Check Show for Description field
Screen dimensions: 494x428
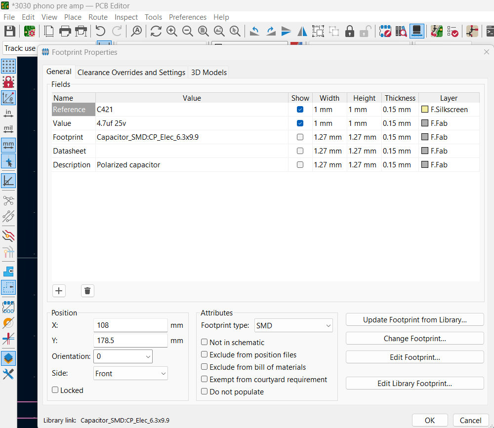point(300,165)
